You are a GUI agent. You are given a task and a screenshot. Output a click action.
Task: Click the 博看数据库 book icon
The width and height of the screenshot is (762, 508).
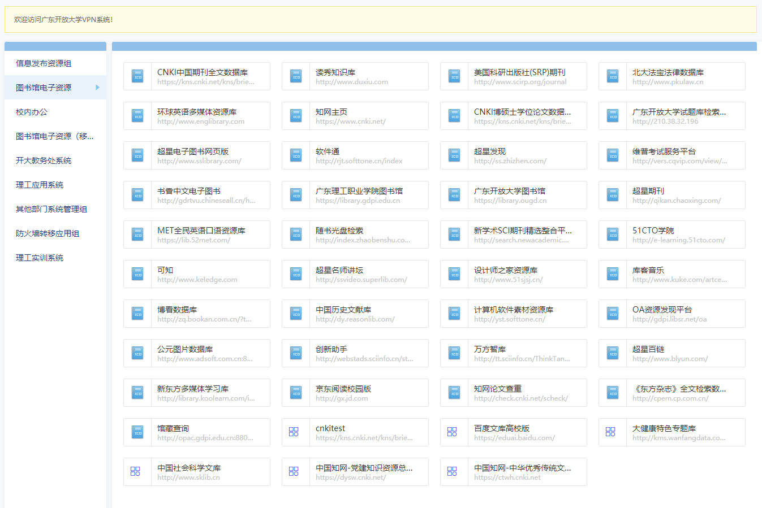pos(137,314)
